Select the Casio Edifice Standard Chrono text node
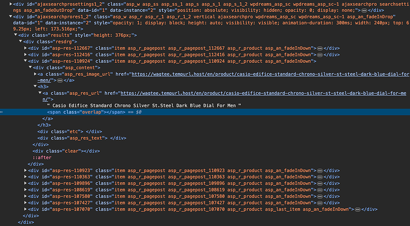410x226 pixels. [144, 106]
